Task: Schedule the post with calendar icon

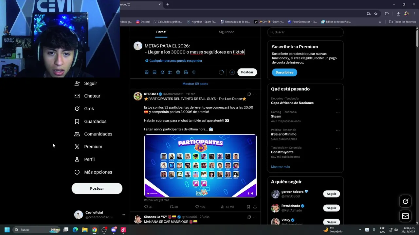Action: pos(186,72)
